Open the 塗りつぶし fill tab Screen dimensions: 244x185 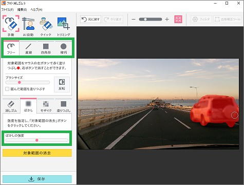[x=64, y=106]
